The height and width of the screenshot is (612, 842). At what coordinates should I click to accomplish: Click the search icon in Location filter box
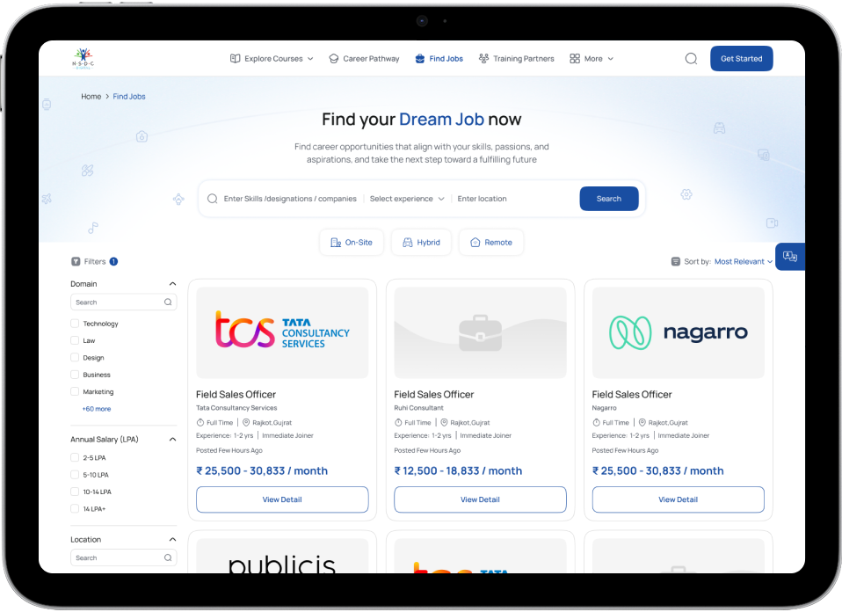(168, 558)
